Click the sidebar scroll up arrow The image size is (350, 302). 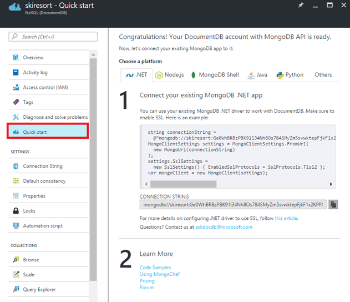93,54
